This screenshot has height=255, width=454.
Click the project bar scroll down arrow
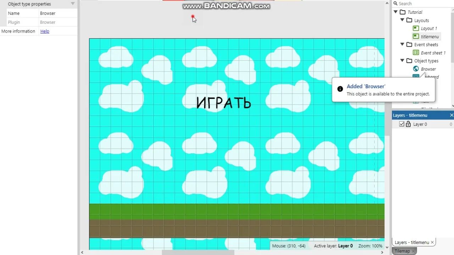point(453,105)
